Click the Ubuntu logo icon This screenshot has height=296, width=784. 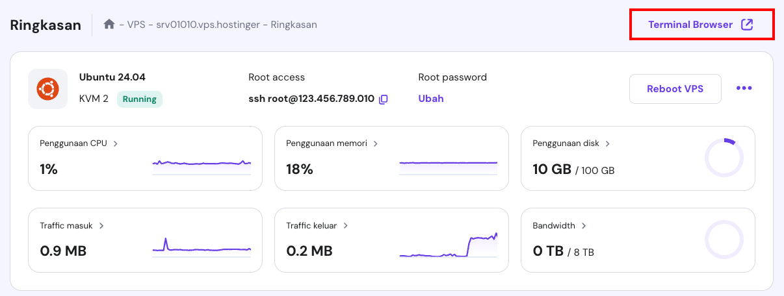47,89
